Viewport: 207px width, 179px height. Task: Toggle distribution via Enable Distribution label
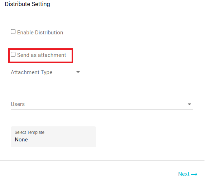(x=40, y=33)
